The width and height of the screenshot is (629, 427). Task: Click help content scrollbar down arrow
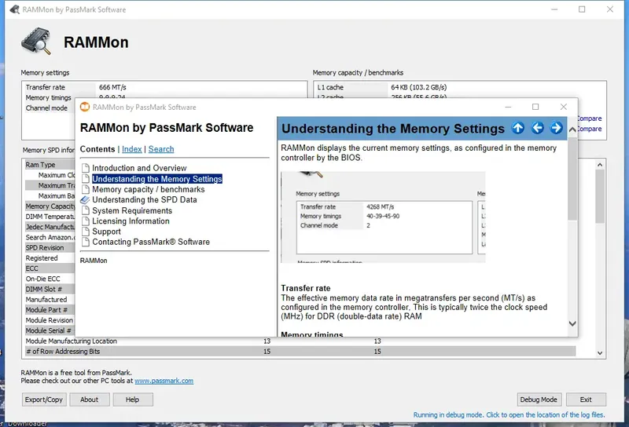tap(572, 323)
